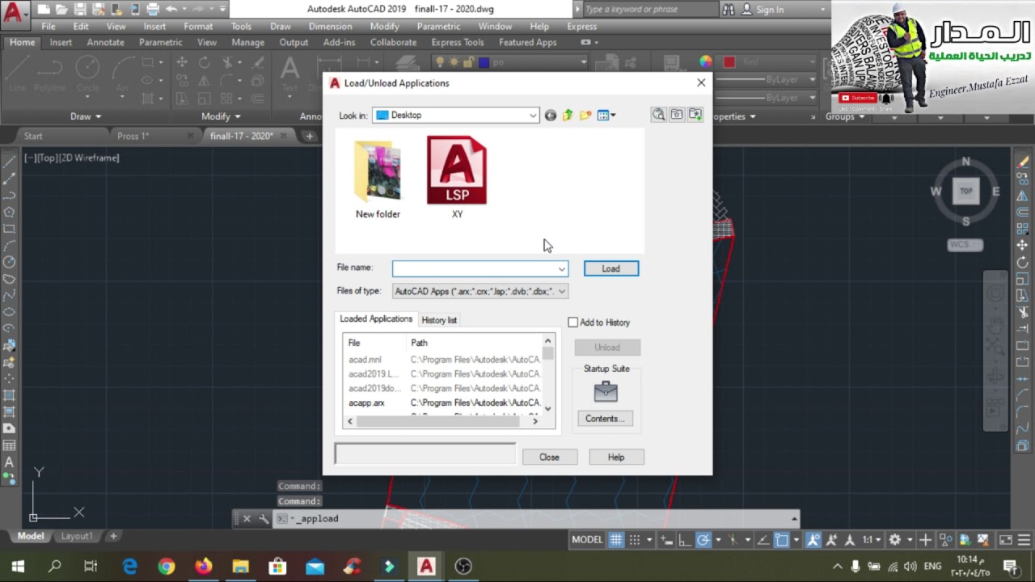Click the Load button

click(x=611, y=268)
